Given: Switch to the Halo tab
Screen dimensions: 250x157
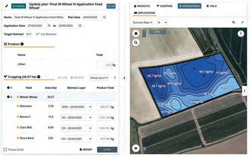Looking at the screenshot, I should (x=212, y=6).
